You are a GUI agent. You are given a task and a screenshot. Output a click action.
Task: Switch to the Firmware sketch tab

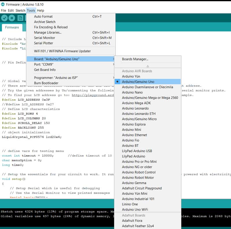(12, 27)
